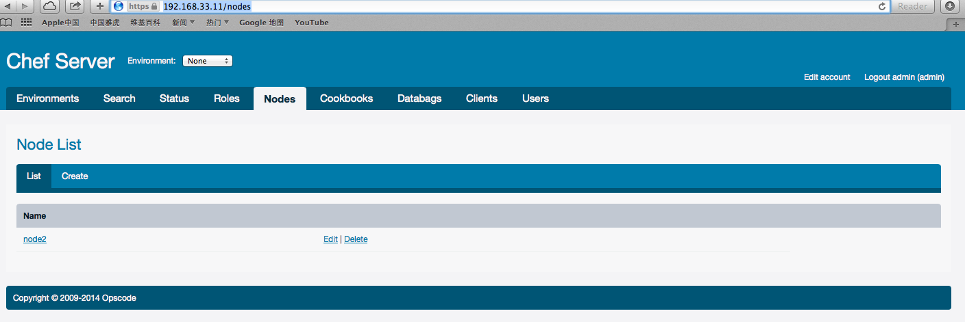Open the Environment dropdown set to None
965x322 pixels.
(x=208, y=61)
